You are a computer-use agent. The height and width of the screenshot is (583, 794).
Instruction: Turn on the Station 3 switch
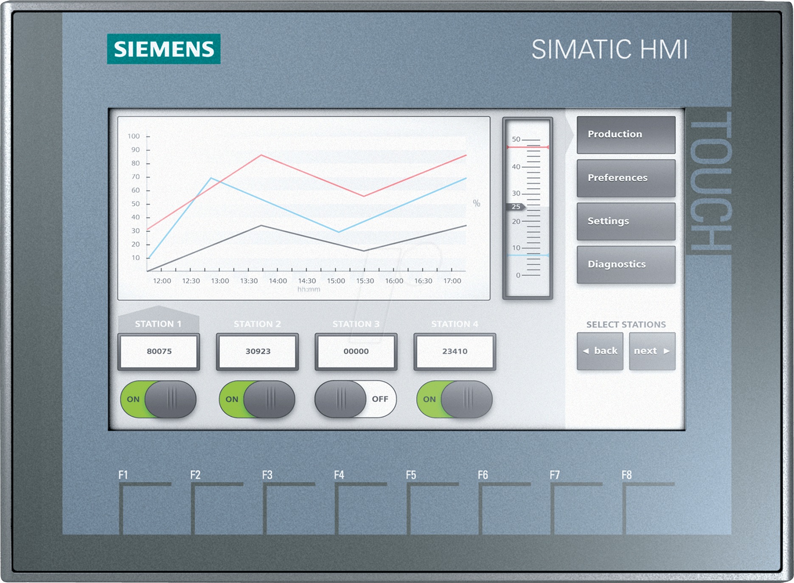[355, 399]
